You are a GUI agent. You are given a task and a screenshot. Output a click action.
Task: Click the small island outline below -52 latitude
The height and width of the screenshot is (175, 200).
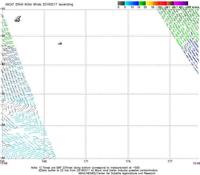tap(60, 44)
